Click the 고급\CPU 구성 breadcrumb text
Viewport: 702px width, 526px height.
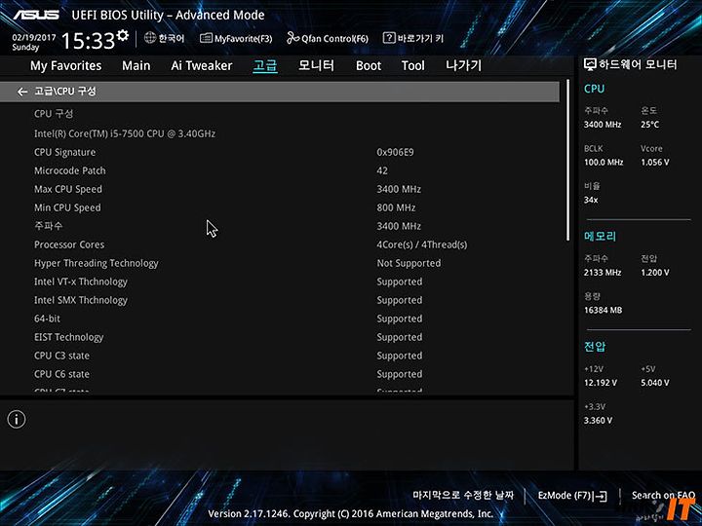click(x=65, y=92)
